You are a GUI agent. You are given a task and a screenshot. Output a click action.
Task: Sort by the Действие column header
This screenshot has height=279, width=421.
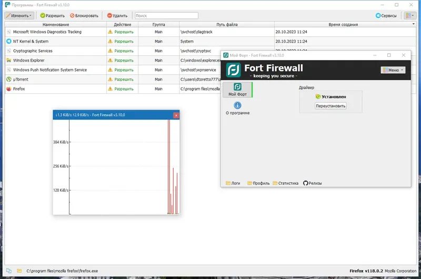[123, 24]
